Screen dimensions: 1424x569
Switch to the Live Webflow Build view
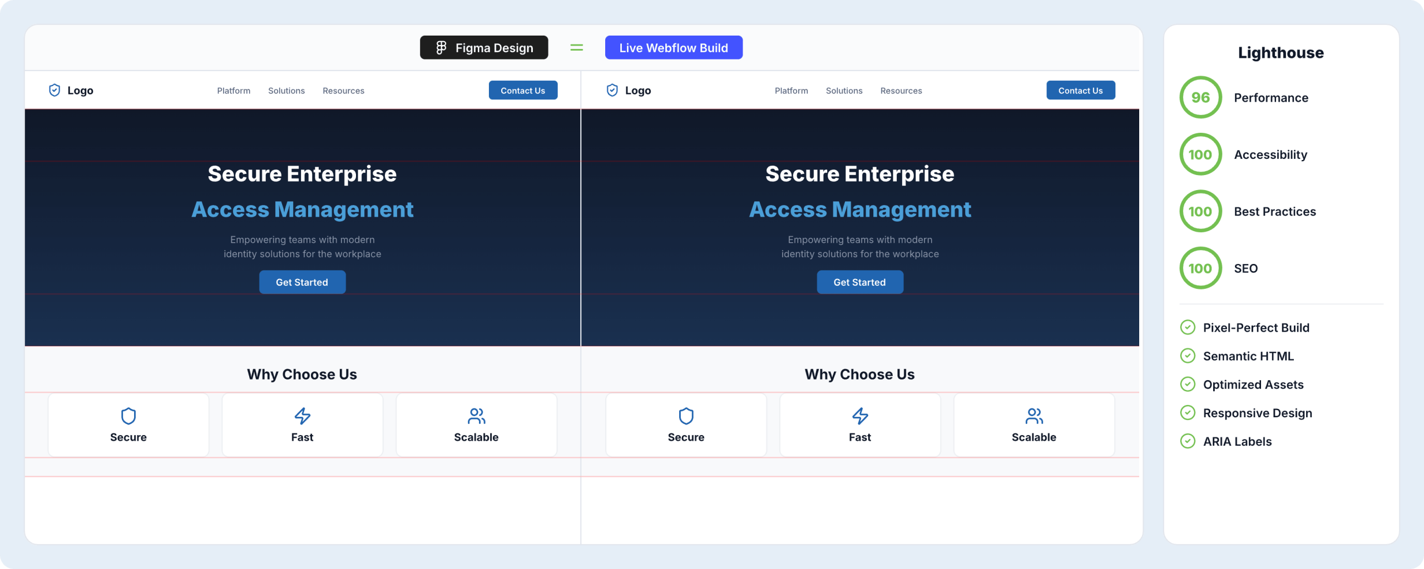tap(674, 47)
